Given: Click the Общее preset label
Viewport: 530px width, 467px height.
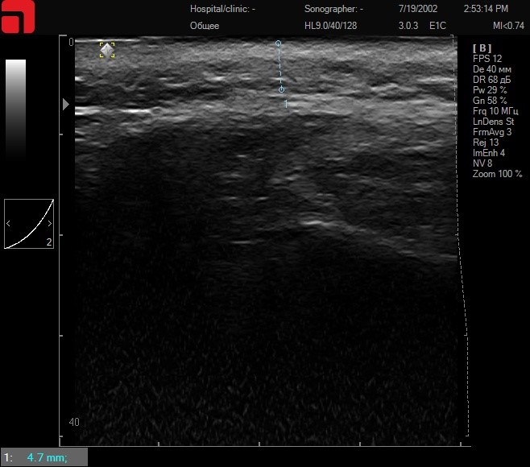Looking at the screenshot, I should pyautogui.click(x=204, y=26).
